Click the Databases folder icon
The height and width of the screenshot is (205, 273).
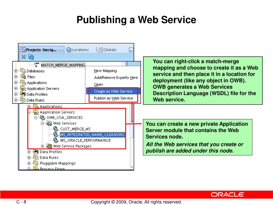(x=23, y=71)
